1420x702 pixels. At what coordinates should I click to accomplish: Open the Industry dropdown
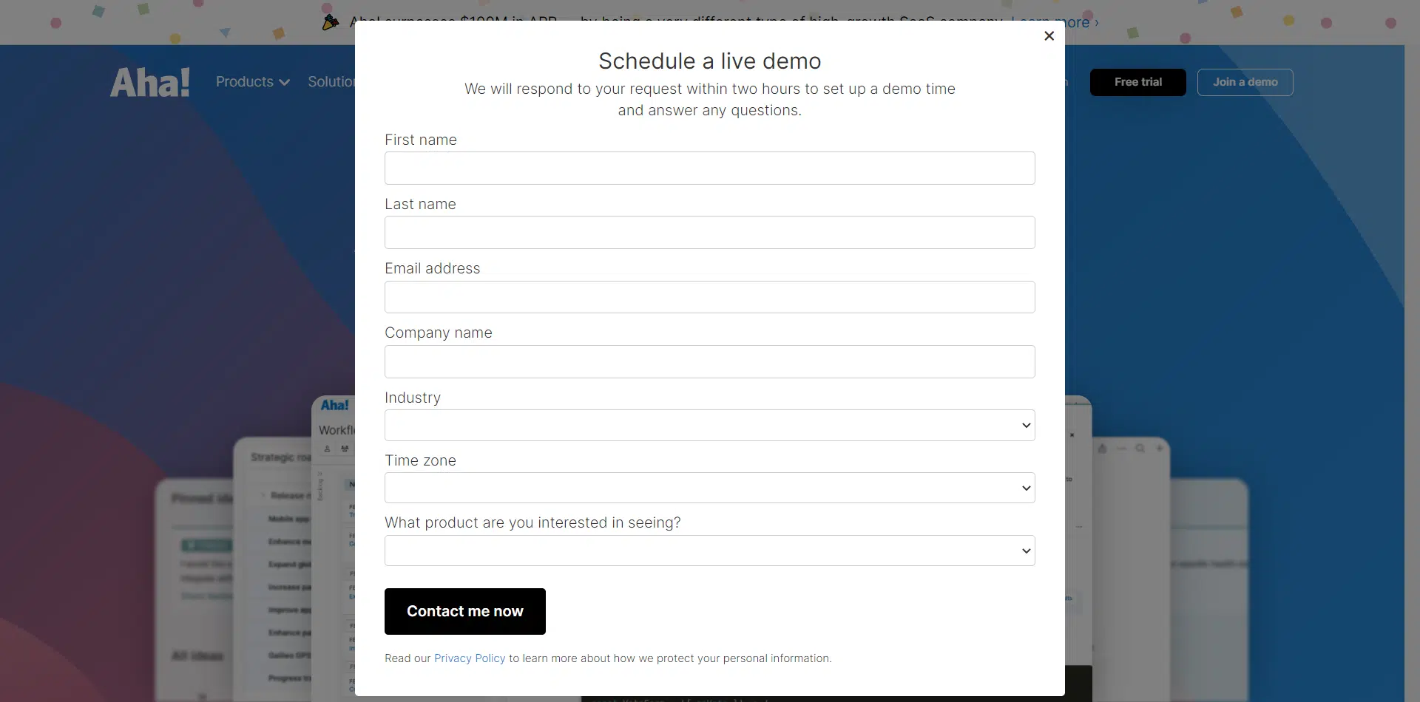pyautogui.click(x=710, y=426)
